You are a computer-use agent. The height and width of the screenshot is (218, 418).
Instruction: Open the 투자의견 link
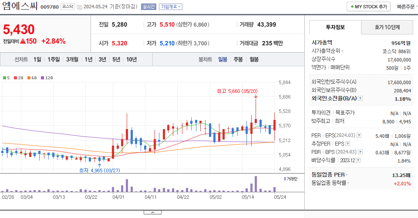pos(321,113)
